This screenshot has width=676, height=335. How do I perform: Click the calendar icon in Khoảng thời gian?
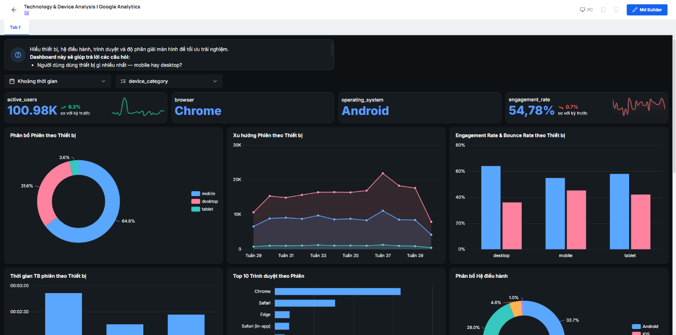(12, 81)
